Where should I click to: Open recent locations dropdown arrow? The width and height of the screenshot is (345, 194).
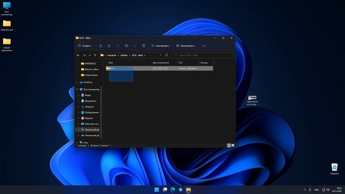[90, 55]
